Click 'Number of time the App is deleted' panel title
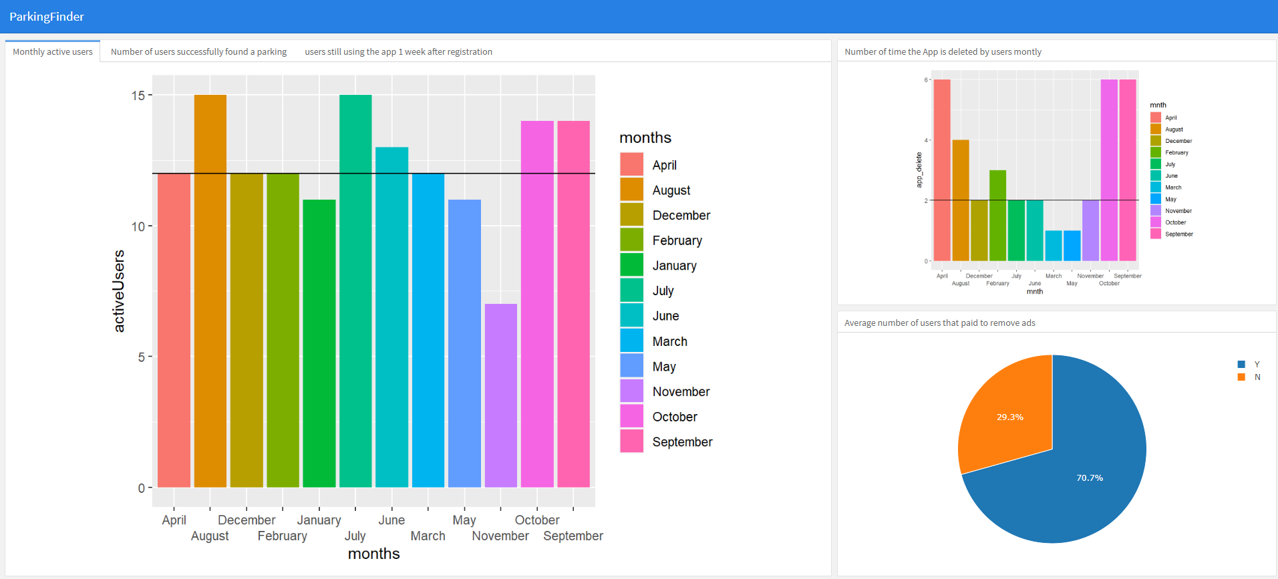Image resolution: width=1278 pixels, height=579 pixels. pos(943,51)
